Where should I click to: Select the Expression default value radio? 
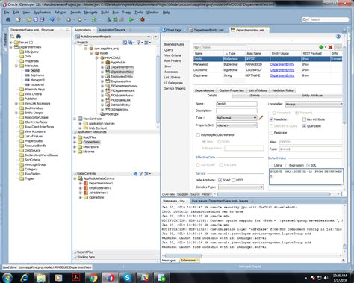tap(287, 165)
